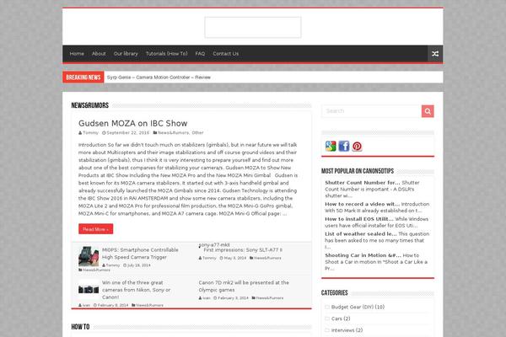The height and width of the screenshot is (337, 506).
Task: Open the Tutorials (How To) menu item
Action: [x=166, y=54]
